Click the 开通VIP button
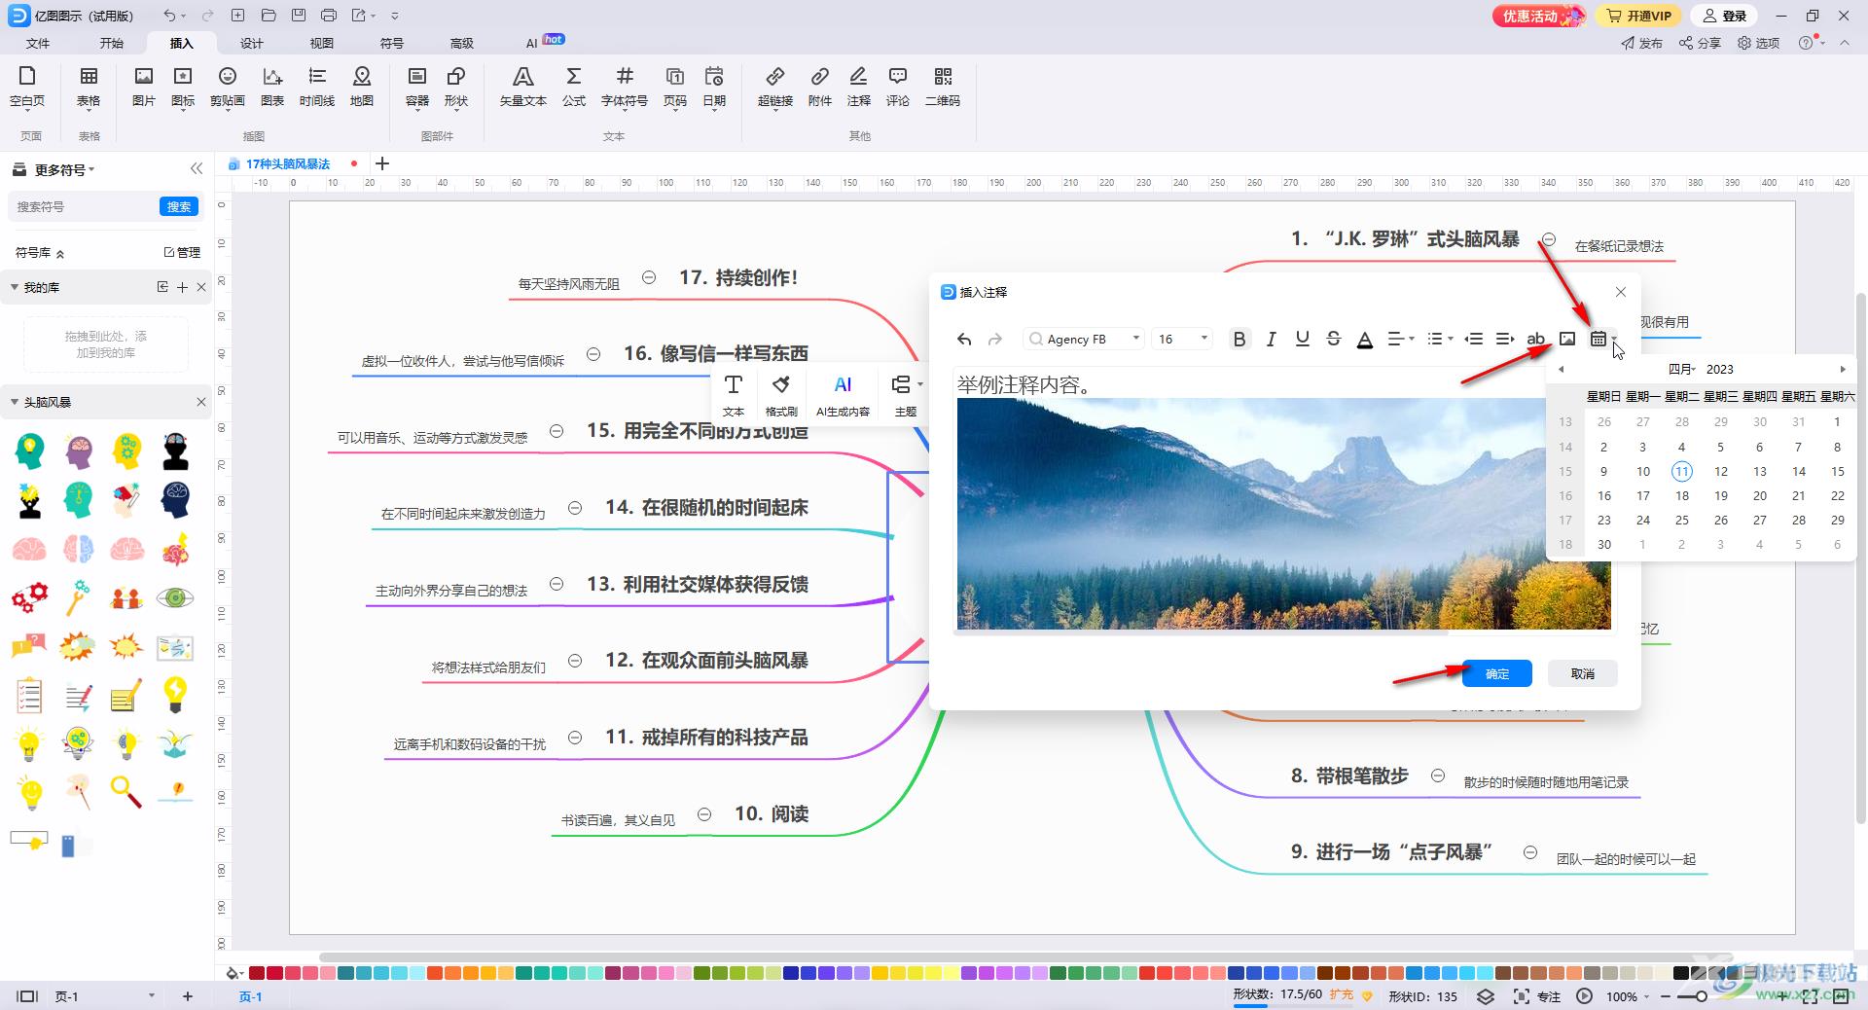 [x=1639, y=16]
